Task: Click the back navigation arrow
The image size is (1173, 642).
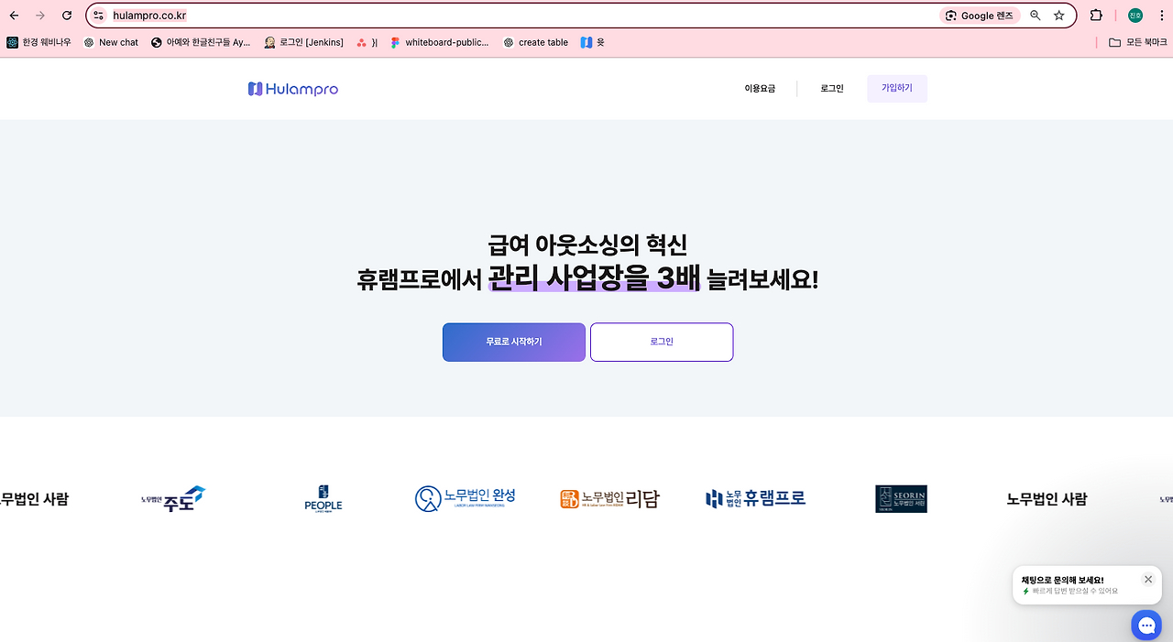Action: [x=13, y=15]
